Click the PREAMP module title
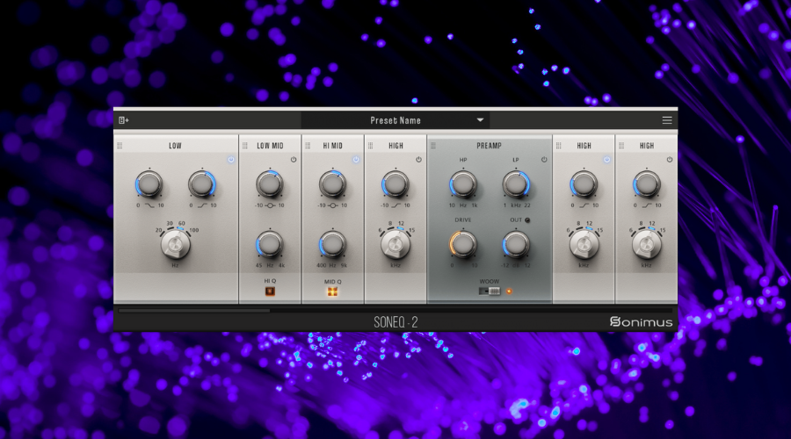The image size is (791, 439). (490, 146)
